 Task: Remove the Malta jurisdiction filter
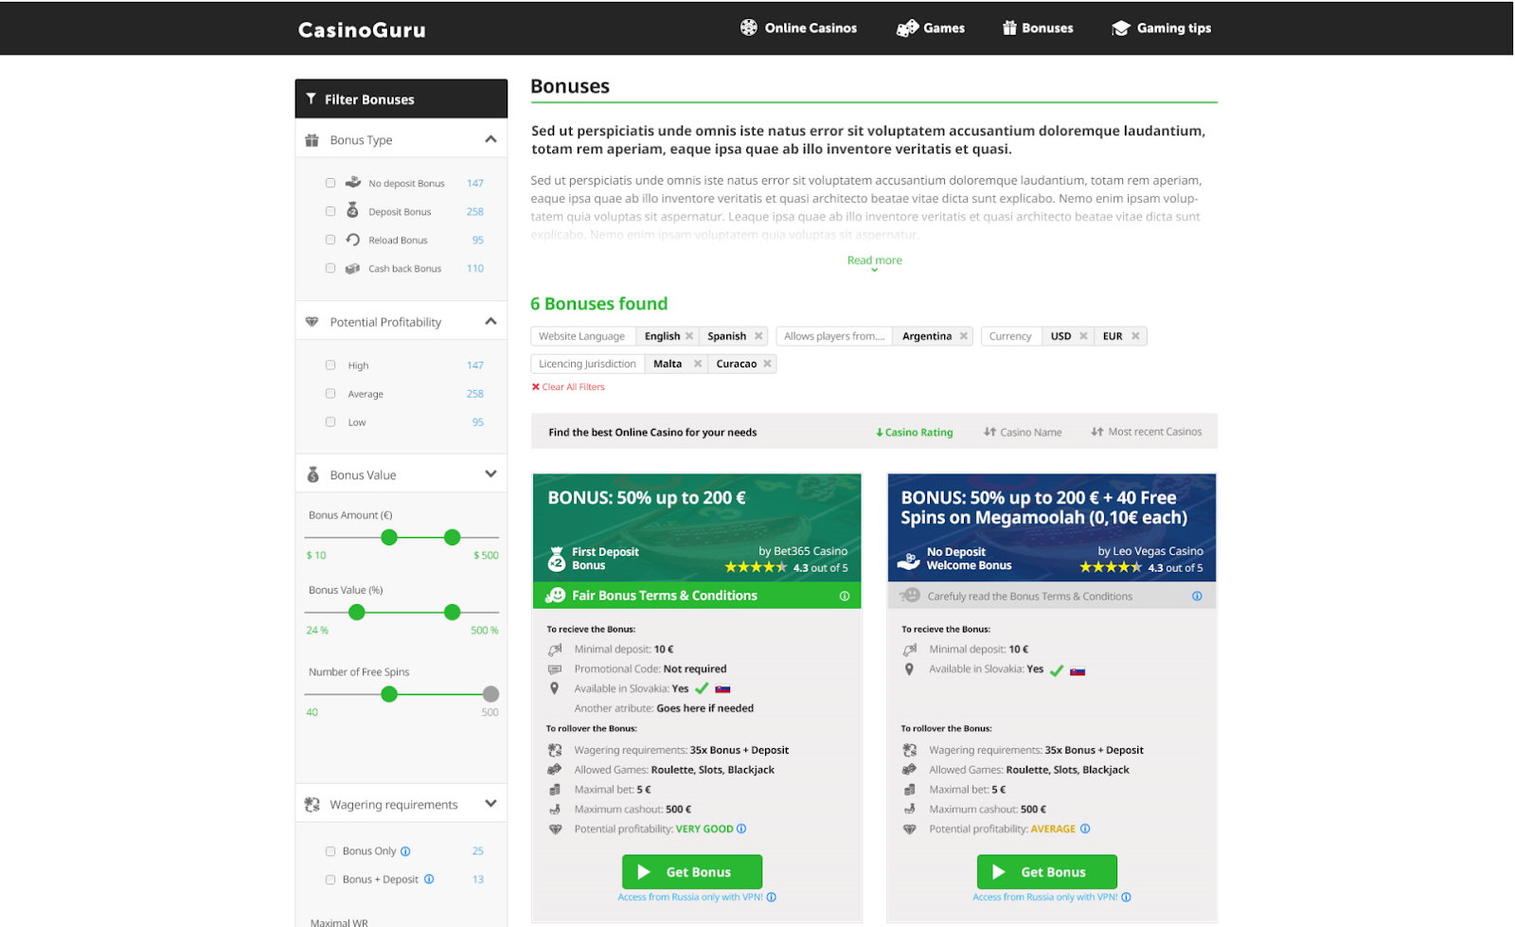pyautogui.click(x=698, y=364)
